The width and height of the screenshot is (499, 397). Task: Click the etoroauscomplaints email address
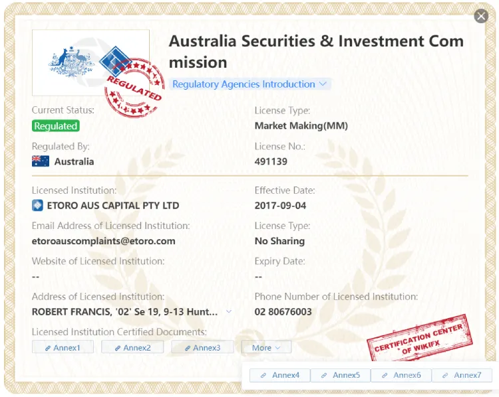pyautogui.click(x=103, y=241)
